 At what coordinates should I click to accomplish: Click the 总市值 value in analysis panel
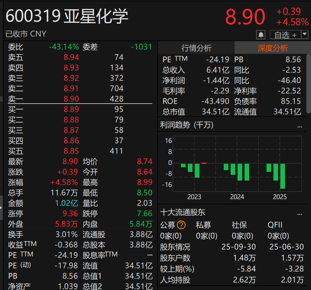point(216,112)
